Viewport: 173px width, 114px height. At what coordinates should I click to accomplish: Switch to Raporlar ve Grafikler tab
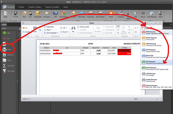[52, 7]
